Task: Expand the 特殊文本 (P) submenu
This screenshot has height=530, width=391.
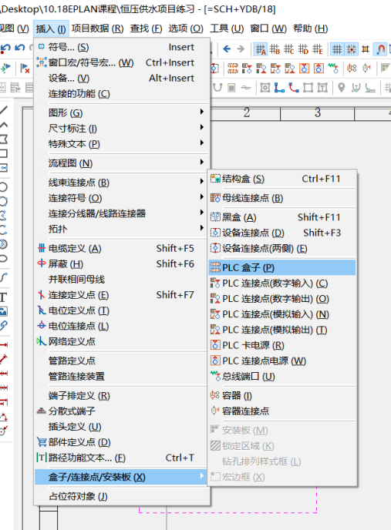Action: pos(122,143)
